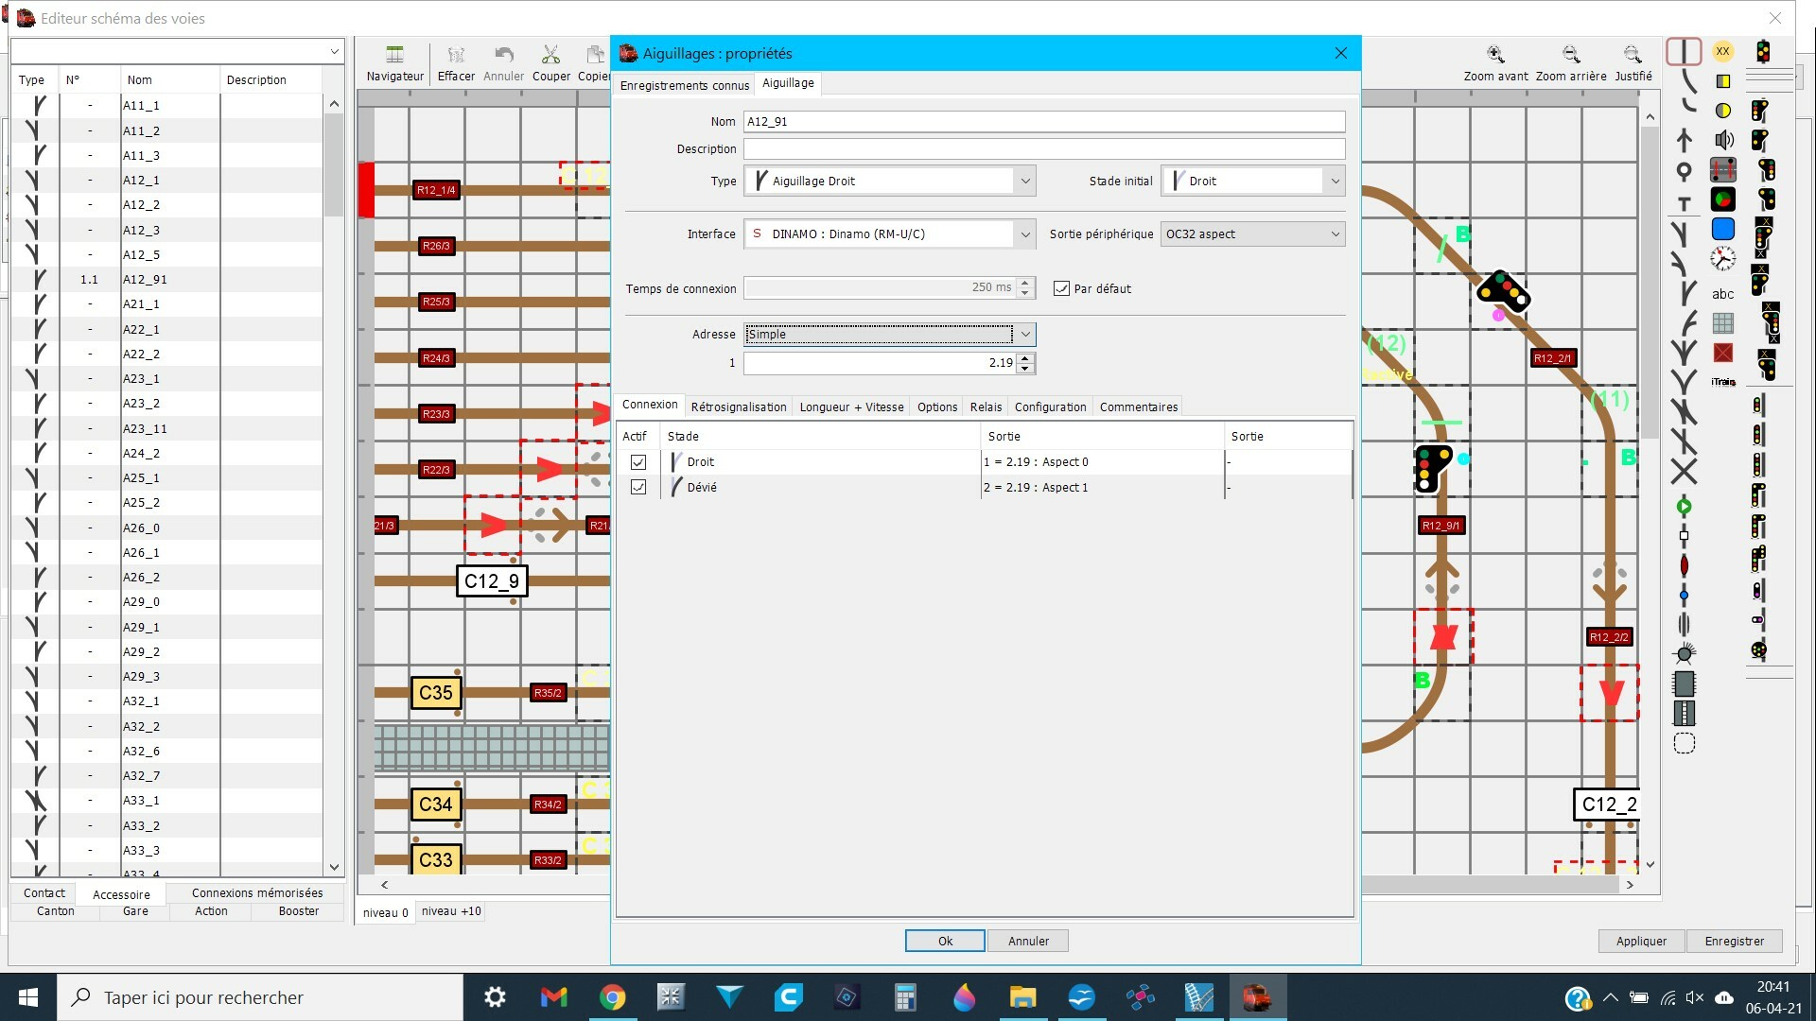The width and height of the screenshot is (1816, 1021).
Task: Toggle the Par défaut checkbox
Action: 1061,288
